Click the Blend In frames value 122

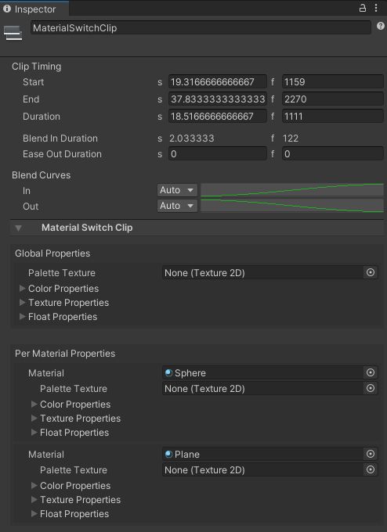pos(291,138)
